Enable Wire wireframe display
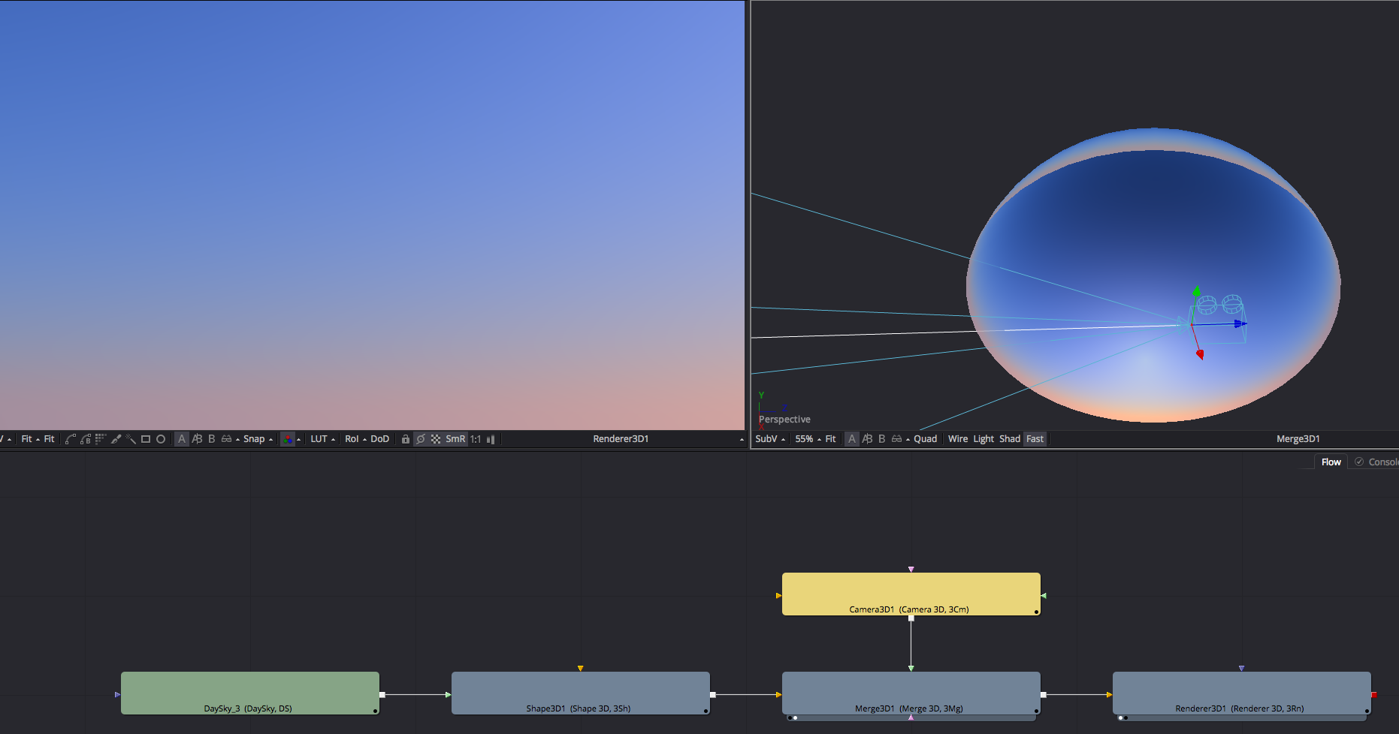1399x734 pixels. (x=958, y=439)
